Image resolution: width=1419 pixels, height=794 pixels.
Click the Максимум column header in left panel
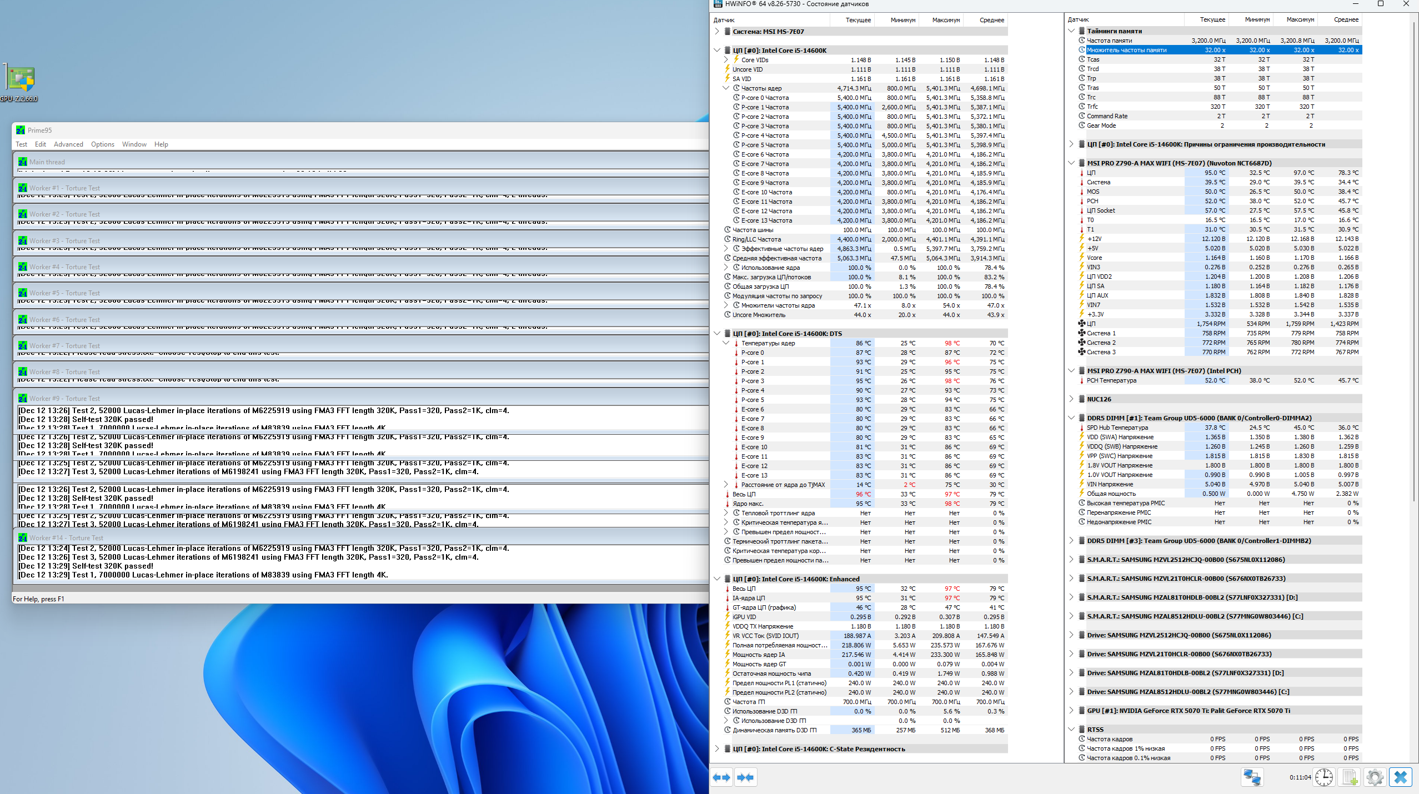[945, 20]
